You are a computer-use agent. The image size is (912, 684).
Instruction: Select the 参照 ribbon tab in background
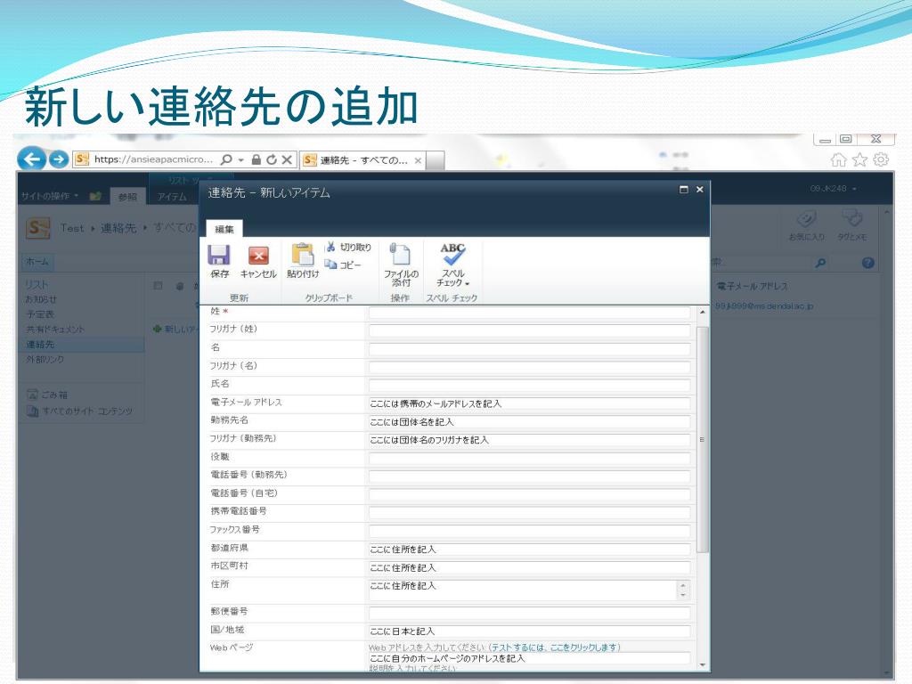pyautogui.click(x=127, y=197)
